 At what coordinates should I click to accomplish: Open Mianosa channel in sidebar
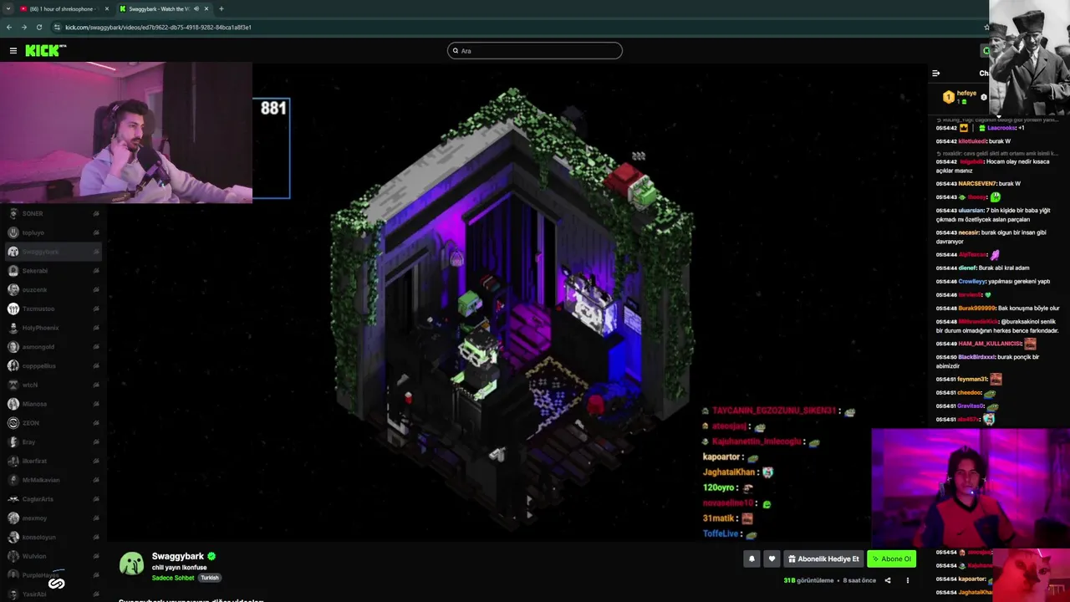coord(52,404)
